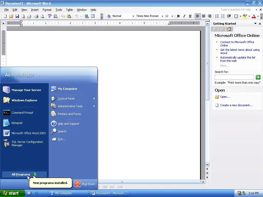The image size is (263, 197).
Task: Click the Save floppy disk icon
Action: 17,16
